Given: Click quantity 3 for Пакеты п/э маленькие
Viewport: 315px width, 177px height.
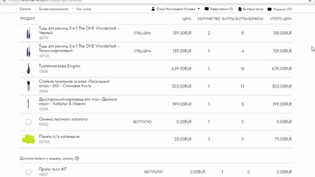Looking at the screenshot, I should 209,139.
